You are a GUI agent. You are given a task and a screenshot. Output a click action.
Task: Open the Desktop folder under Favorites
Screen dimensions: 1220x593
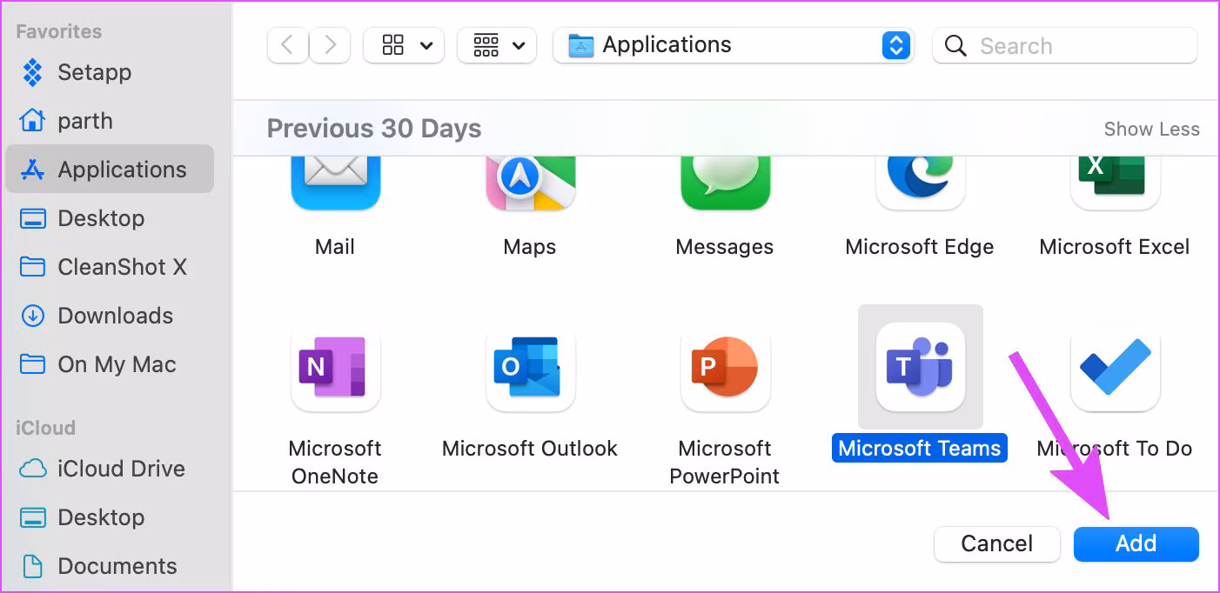click(82, 217)
